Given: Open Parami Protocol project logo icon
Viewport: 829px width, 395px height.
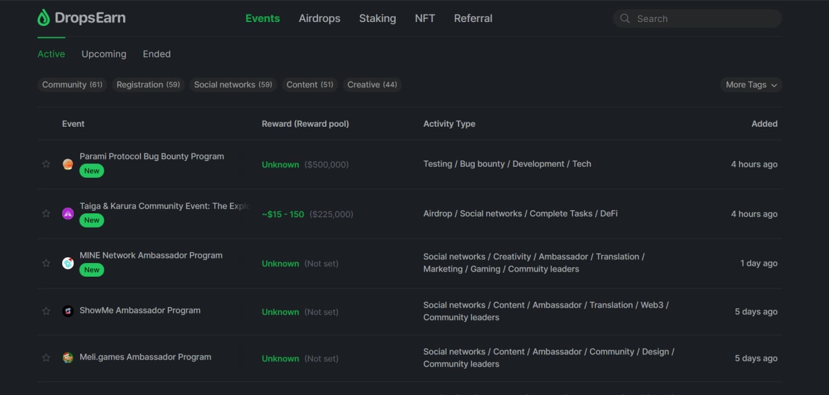Looking at the screenshot, I should click(68, 164).
